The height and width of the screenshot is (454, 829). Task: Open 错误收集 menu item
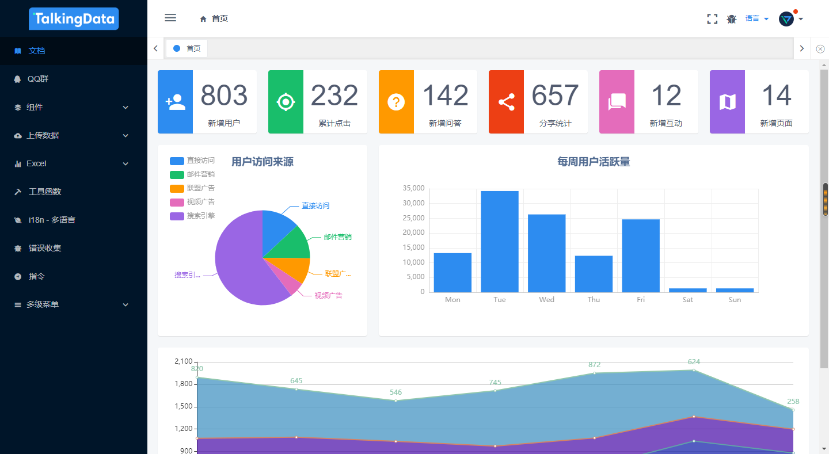click(74, 248)
